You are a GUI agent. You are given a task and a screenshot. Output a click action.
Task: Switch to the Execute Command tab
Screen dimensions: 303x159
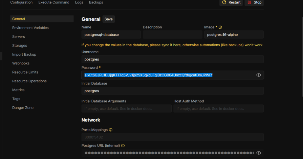[x=53, y=2]
